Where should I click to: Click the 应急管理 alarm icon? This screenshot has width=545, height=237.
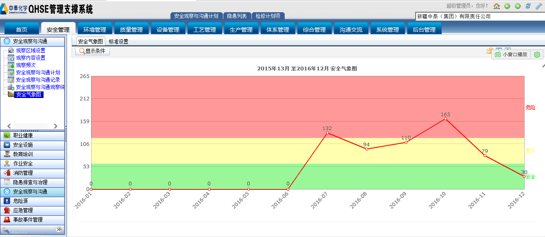click(7, 210)
